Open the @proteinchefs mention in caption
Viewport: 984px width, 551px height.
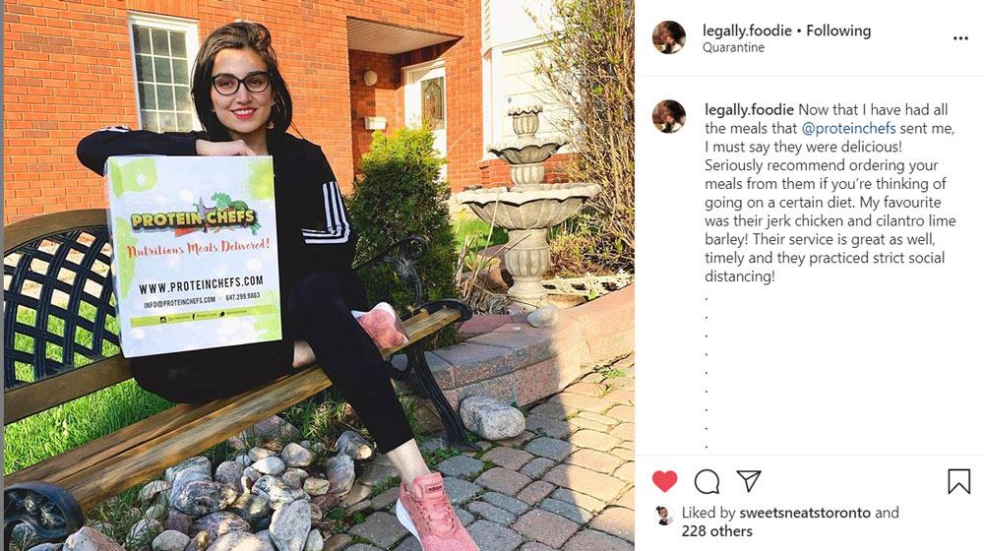[848, 128]
